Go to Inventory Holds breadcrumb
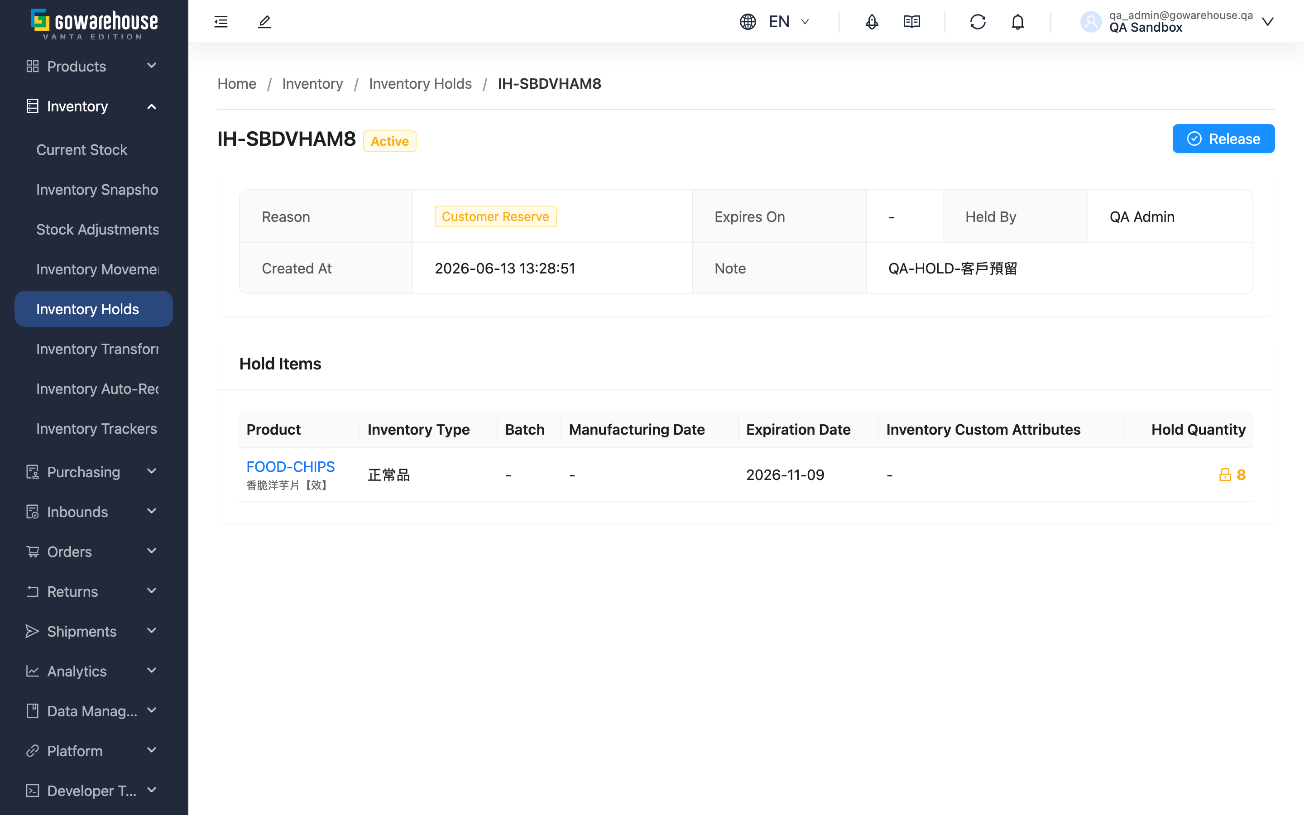1304x815 pixels. coord(420,84)
